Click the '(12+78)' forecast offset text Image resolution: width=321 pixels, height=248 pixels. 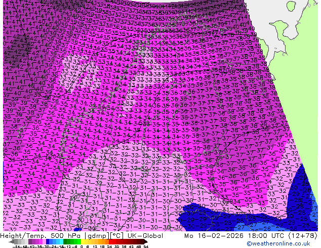(x=303, y=236)
